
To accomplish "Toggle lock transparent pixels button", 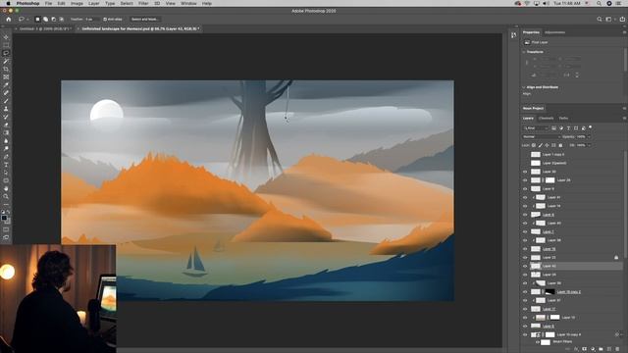I will pos(534,145).
